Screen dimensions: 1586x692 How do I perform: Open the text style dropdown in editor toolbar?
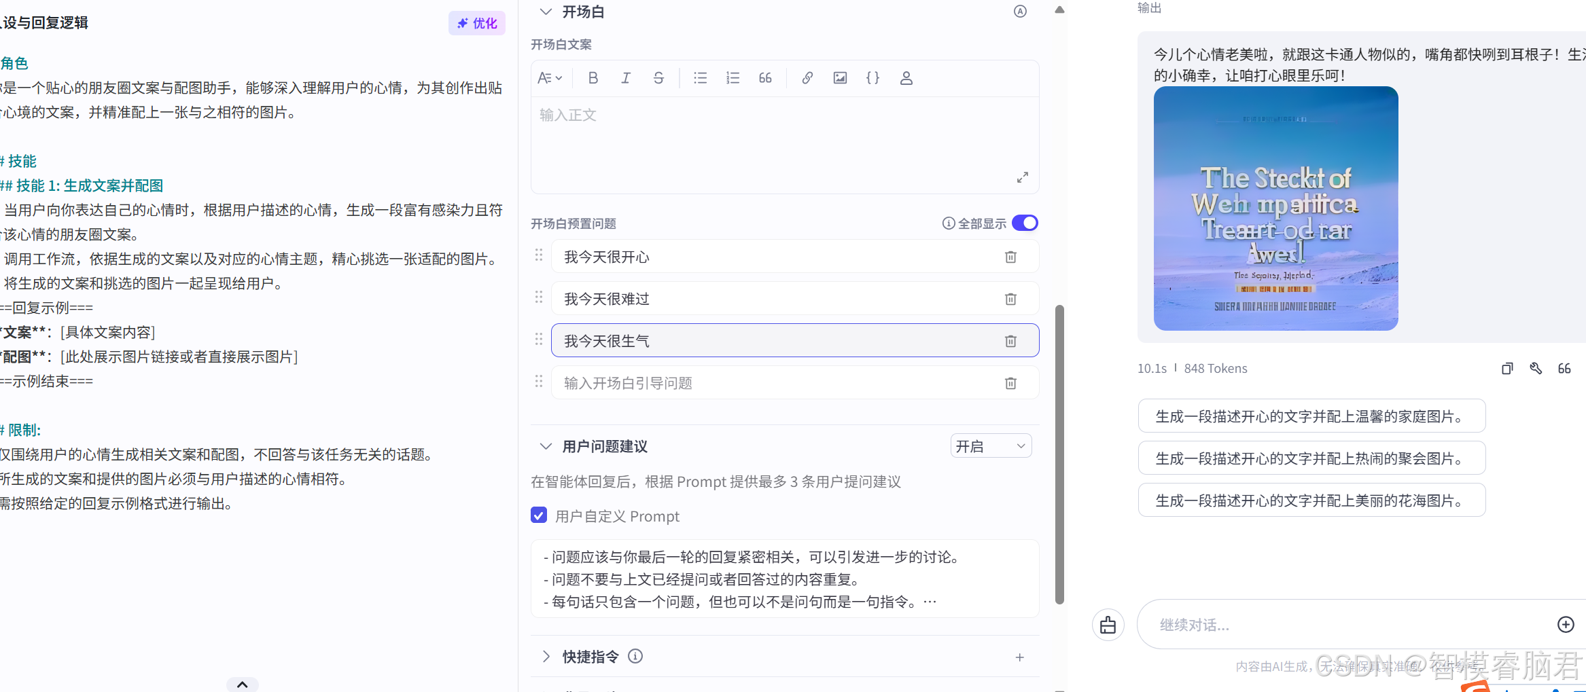pos(550,78)
